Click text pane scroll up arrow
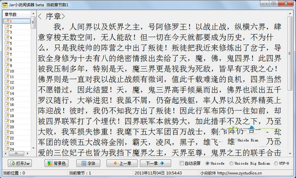This screenshot has height=178, width=296. pyautogui.click(x=290, y=14)
